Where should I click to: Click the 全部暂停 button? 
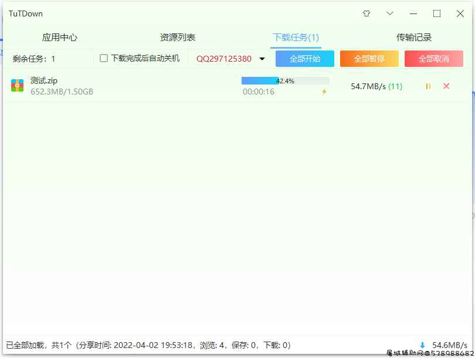pyautogui.click(x=369, y=59)
